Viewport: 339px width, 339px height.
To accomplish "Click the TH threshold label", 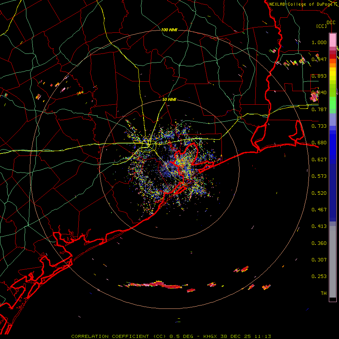I will (x=324, y=293).
